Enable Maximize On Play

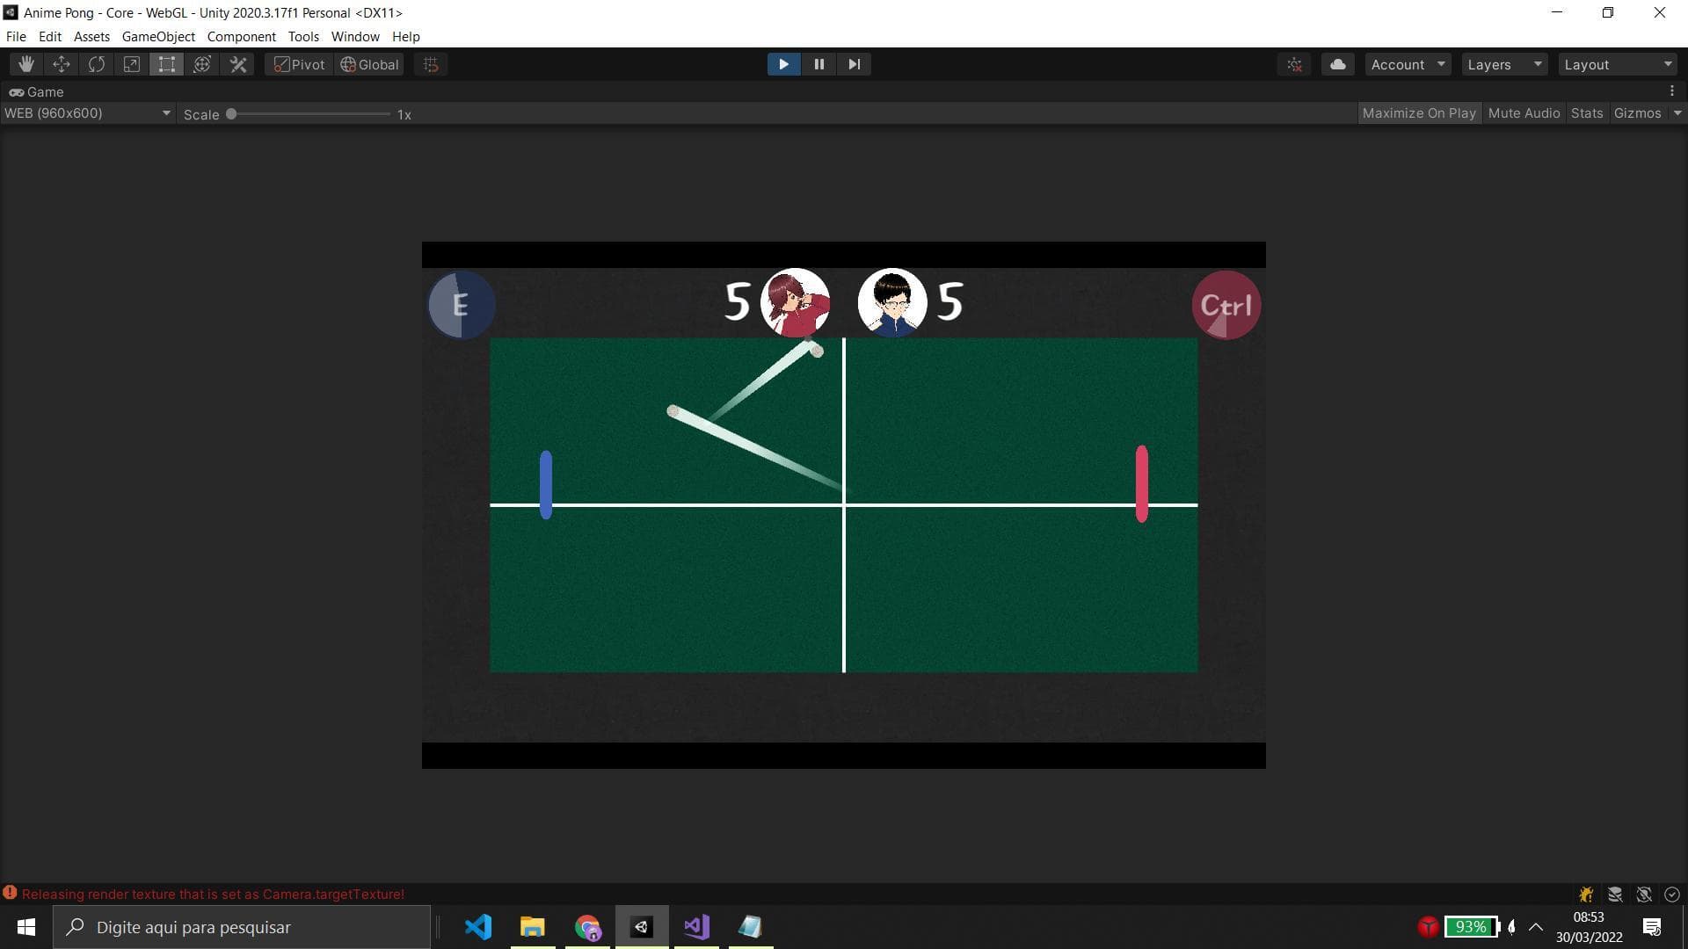pos(1418,113)
